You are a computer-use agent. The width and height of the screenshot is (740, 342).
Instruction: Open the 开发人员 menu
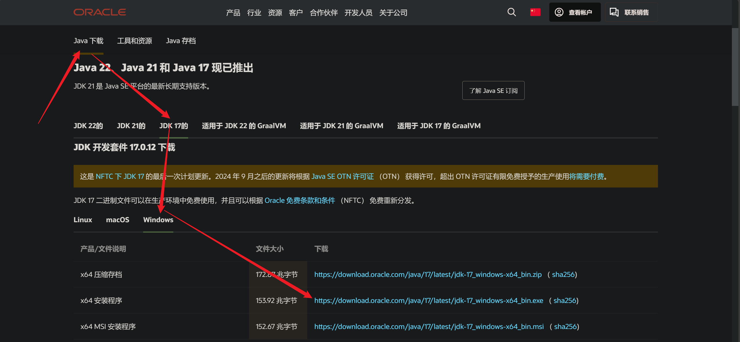(x=359, y=12)
